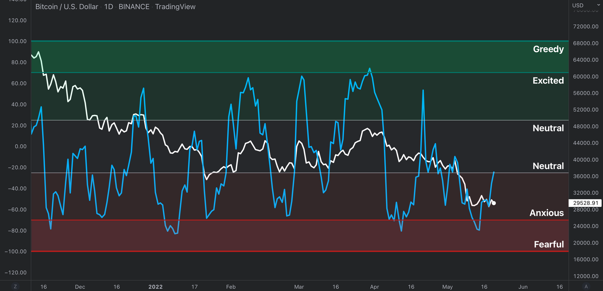Click the 120.00 value on the left scale
The image size is (603, 291).
(17, 21)
